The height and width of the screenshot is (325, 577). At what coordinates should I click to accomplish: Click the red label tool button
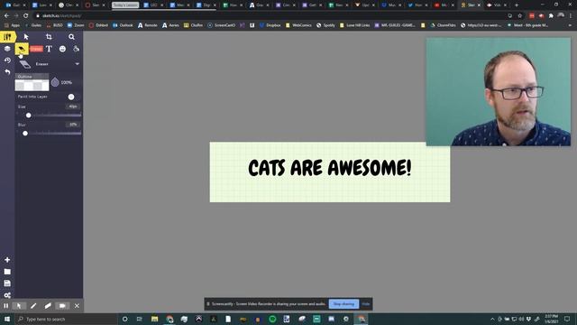tap(36, 49)
